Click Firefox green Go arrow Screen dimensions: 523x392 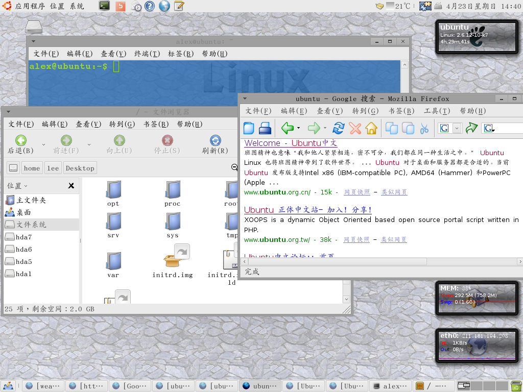471,128
